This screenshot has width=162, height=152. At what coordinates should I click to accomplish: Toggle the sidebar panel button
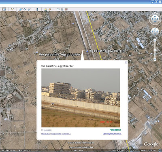click(4, 9)
